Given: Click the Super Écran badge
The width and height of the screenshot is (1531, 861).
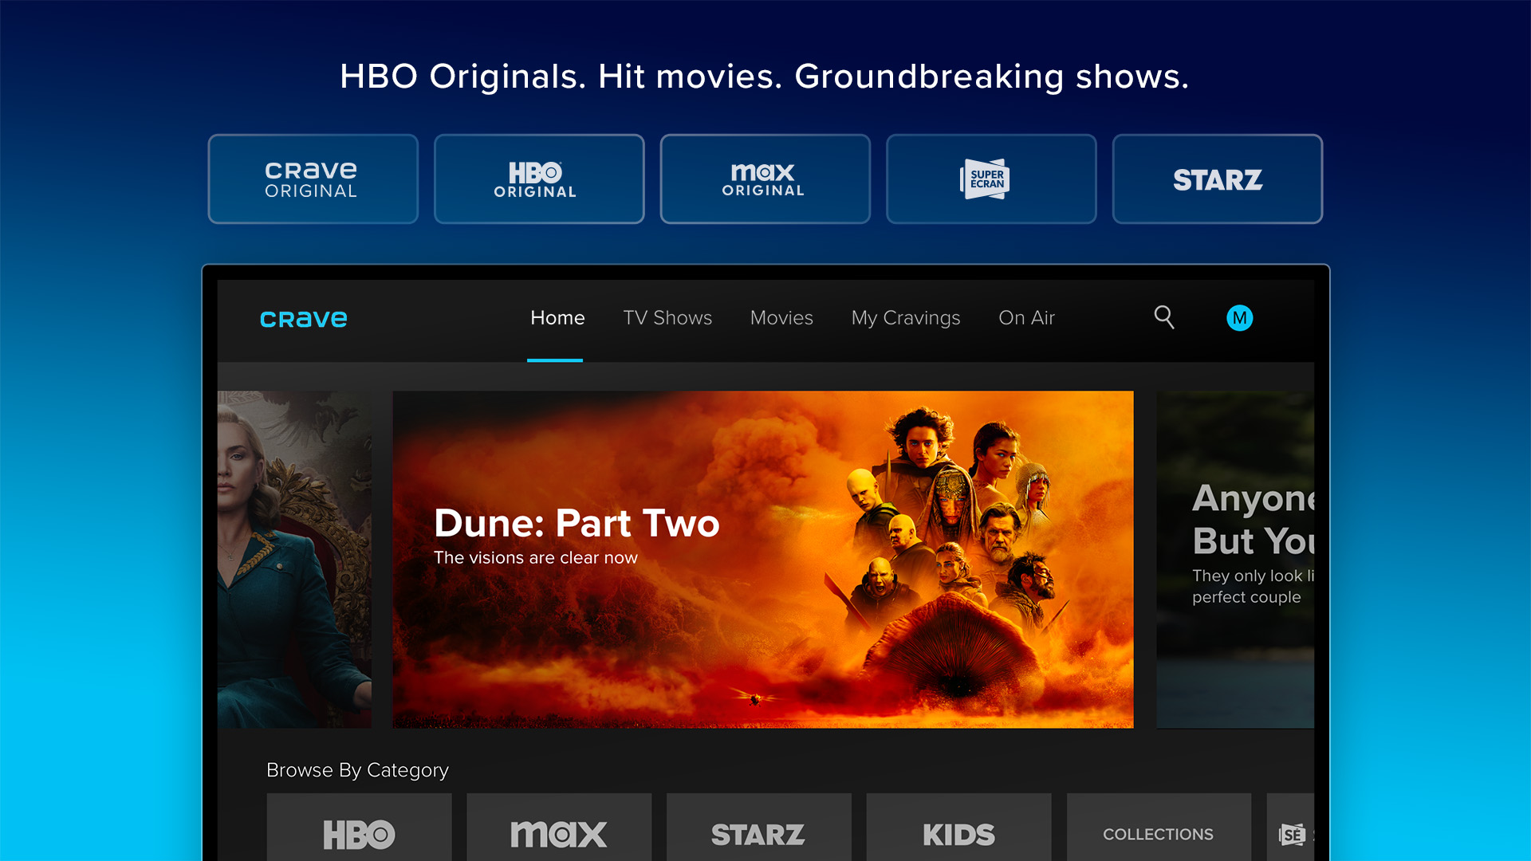Looking at the screenshot, I should click(x=990, y=179).
